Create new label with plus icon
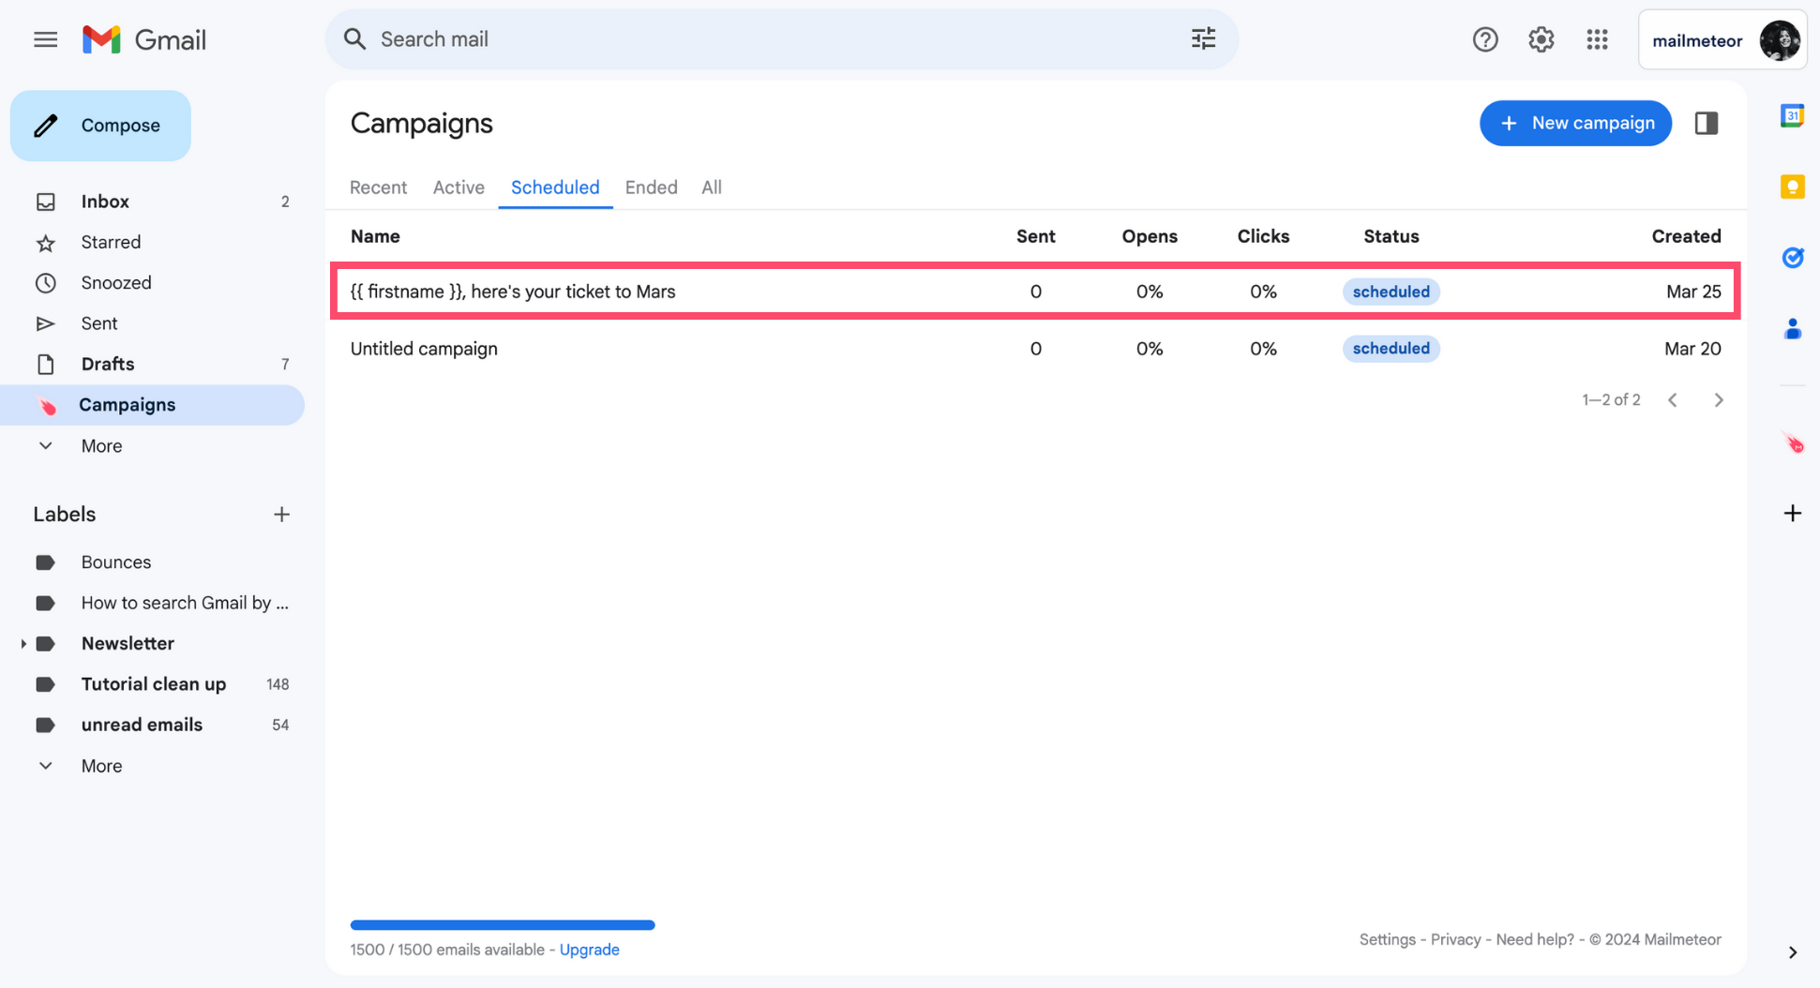This screenshot has height=988, width=1820. tap(281, 515)
